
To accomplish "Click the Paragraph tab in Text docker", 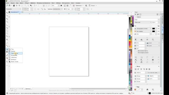I will pos(138,15).
